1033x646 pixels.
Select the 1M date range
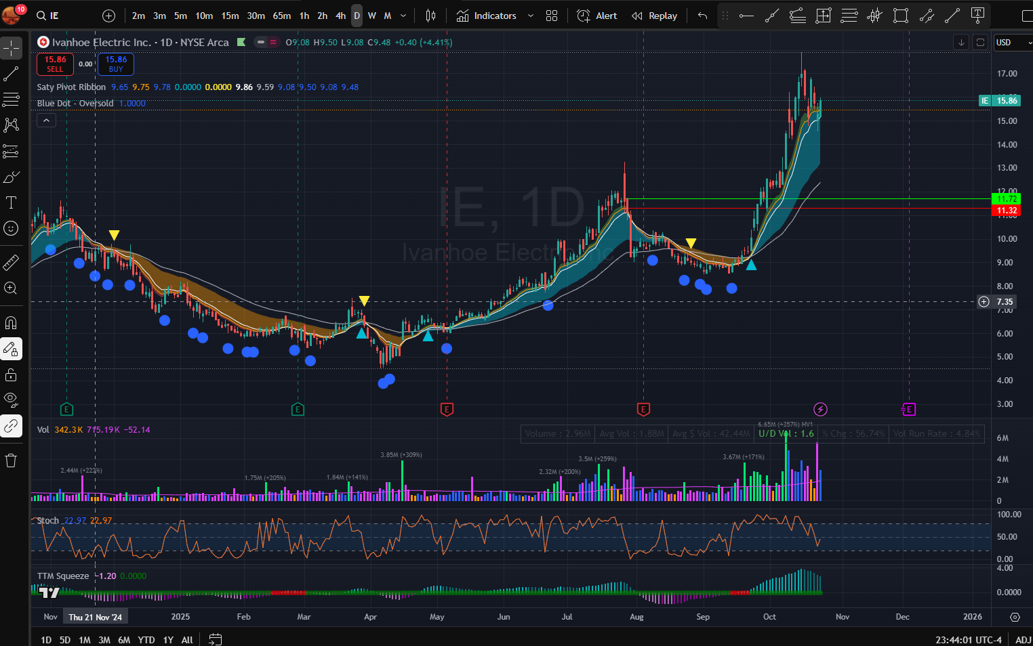(85, 639)
